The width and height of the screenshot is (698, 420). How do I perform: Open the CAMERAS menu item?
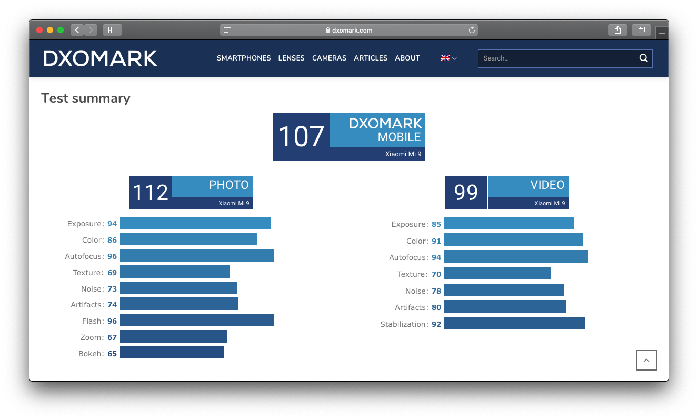point(329,58)
